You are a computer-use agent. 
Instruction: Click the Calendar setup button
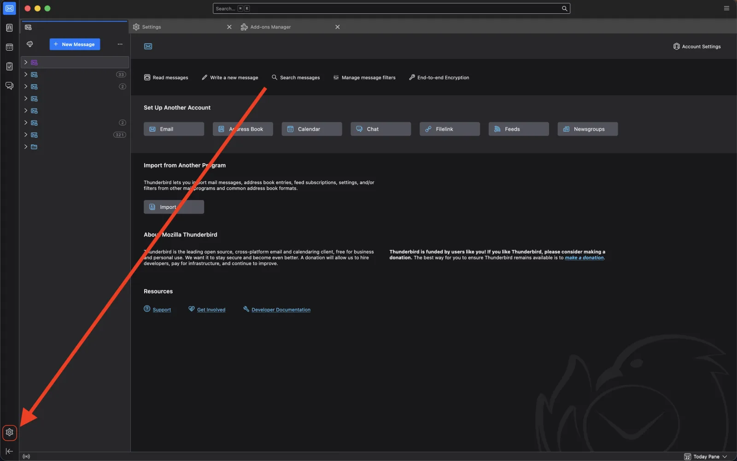tap(312, 129)
